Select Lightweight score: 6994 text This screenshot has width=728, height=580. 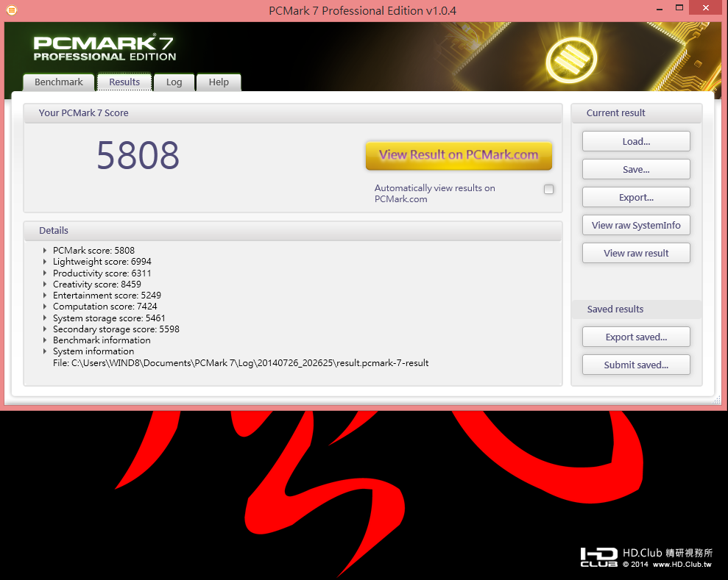click(x=102, y=262)
